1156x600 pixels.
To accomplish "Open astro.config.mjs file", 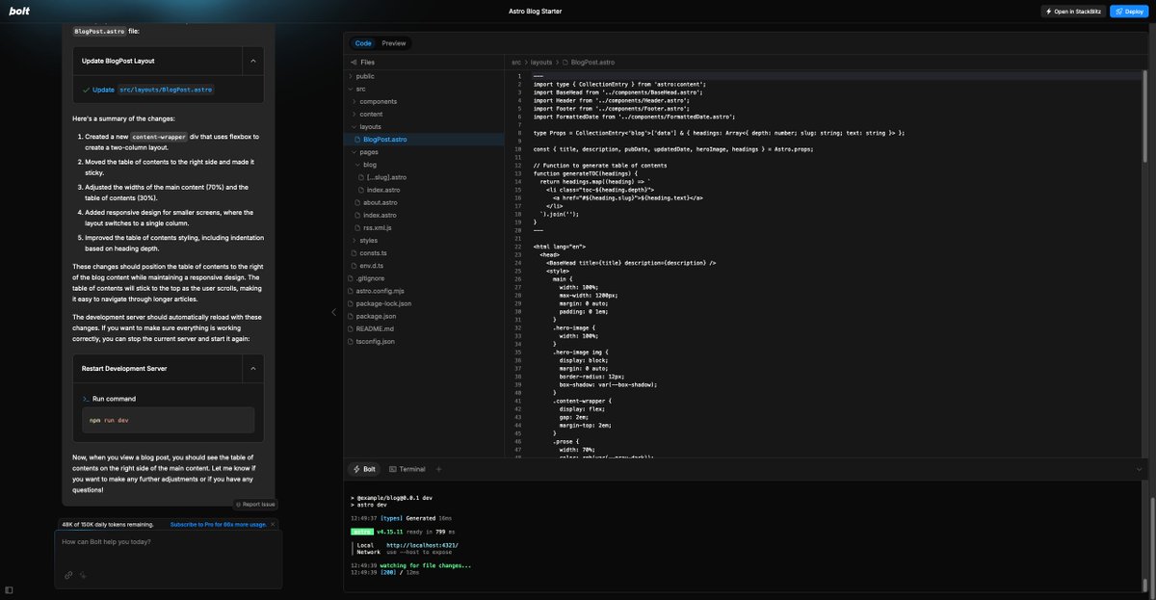I will point(425,290).
